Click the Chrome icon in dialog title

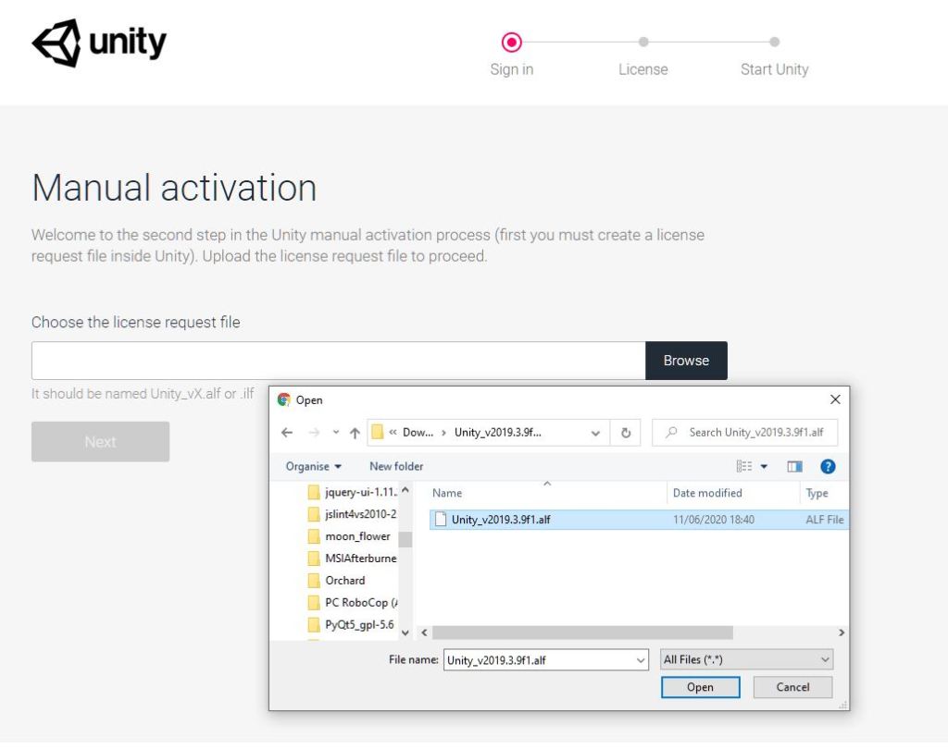coord(283,399)
